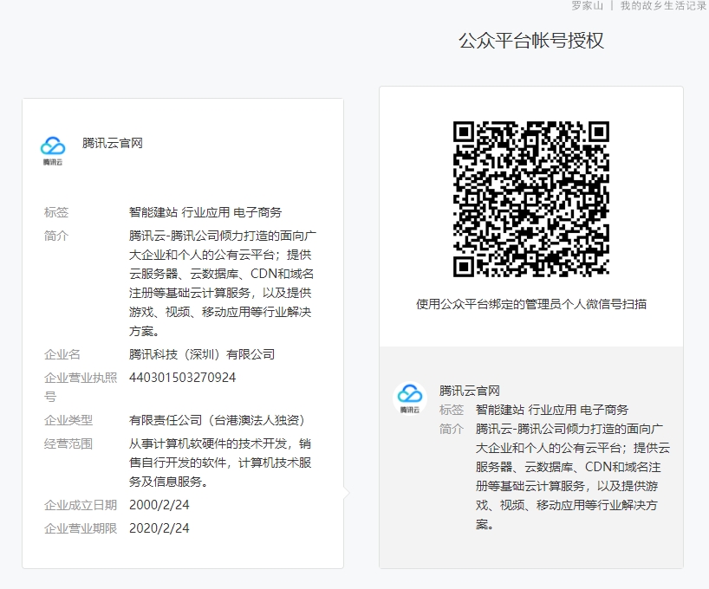Click the 企业类型 value 有限责任公司
This screenshot has width=709, height=589.
(x=217, y=420)
